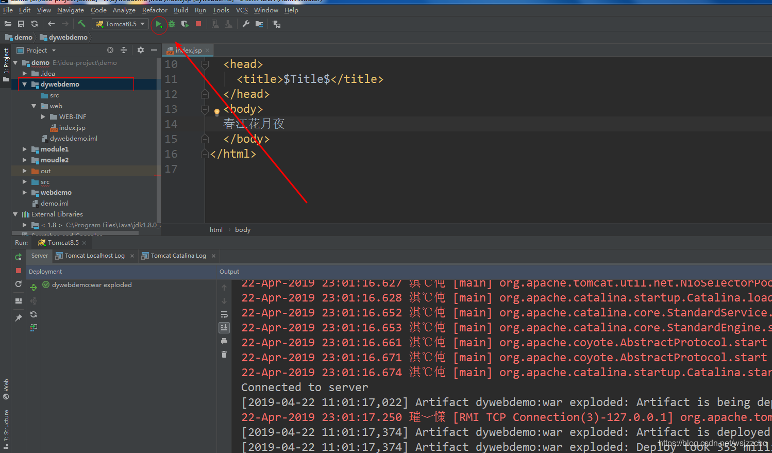Stop the server in the Run panel

[19, 270]
